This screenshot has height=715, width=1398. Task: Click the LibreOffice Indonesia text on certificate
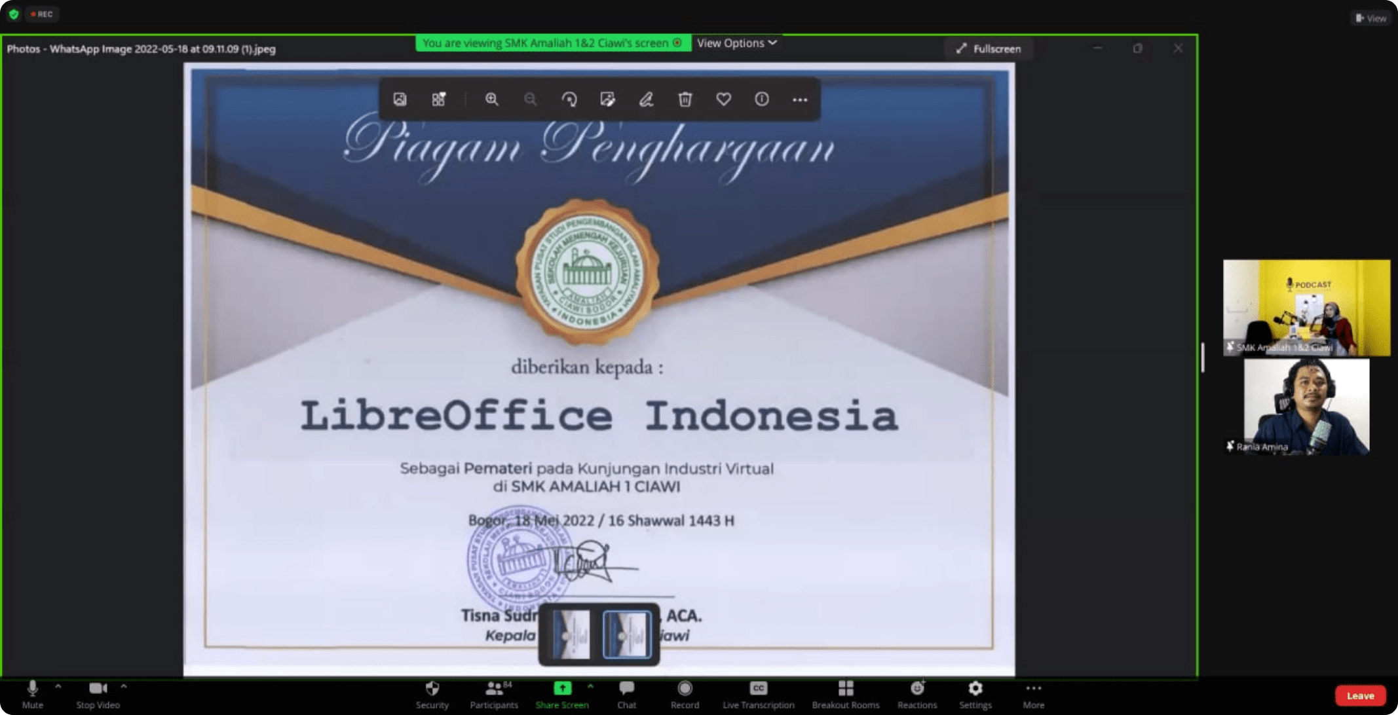point(599,416)
